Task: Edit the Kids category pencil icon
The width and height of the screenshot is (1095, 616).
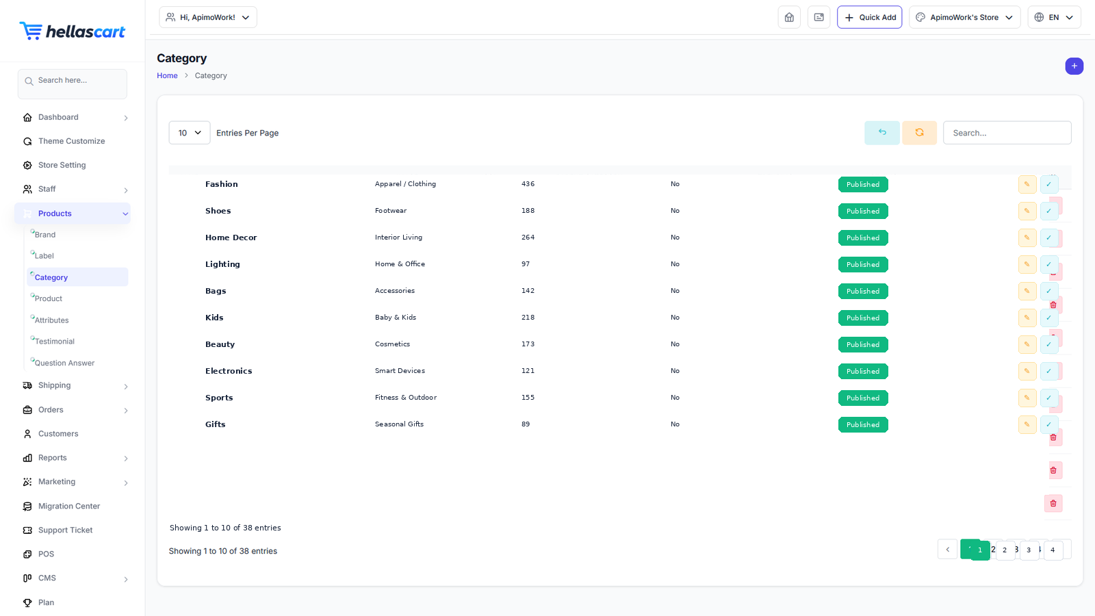Action: (x=1027, y=318)
